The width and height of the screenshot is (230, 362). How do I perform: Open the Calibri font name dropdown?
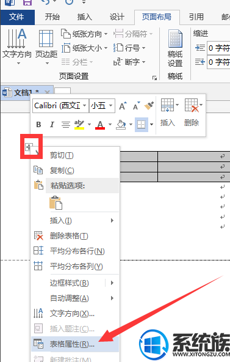[60, 106]
